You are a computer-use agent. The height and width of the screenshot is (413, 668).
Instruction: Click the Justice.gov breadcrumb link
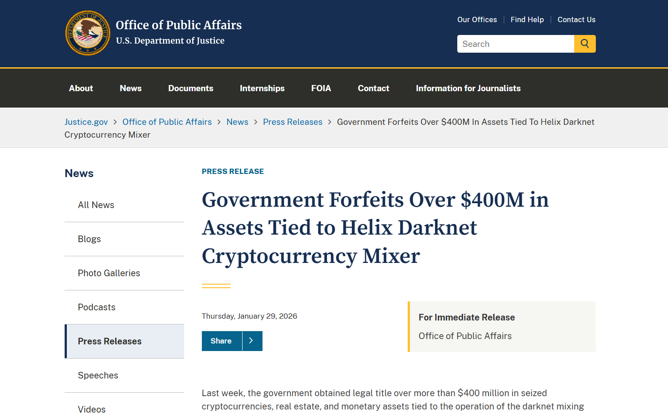pos(86,122)
